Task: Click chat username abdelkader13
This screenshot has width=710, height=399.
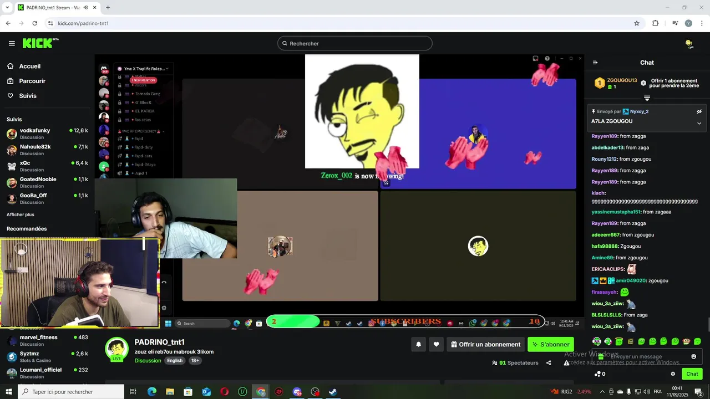Action: tap(608, 148)
